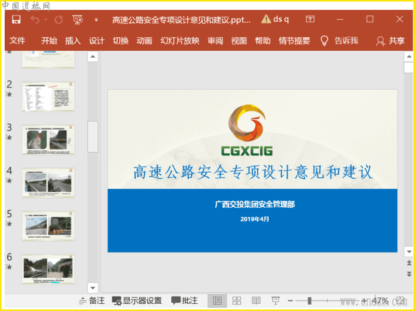Go to previous slide double-arrow button

tap(409, 263)
